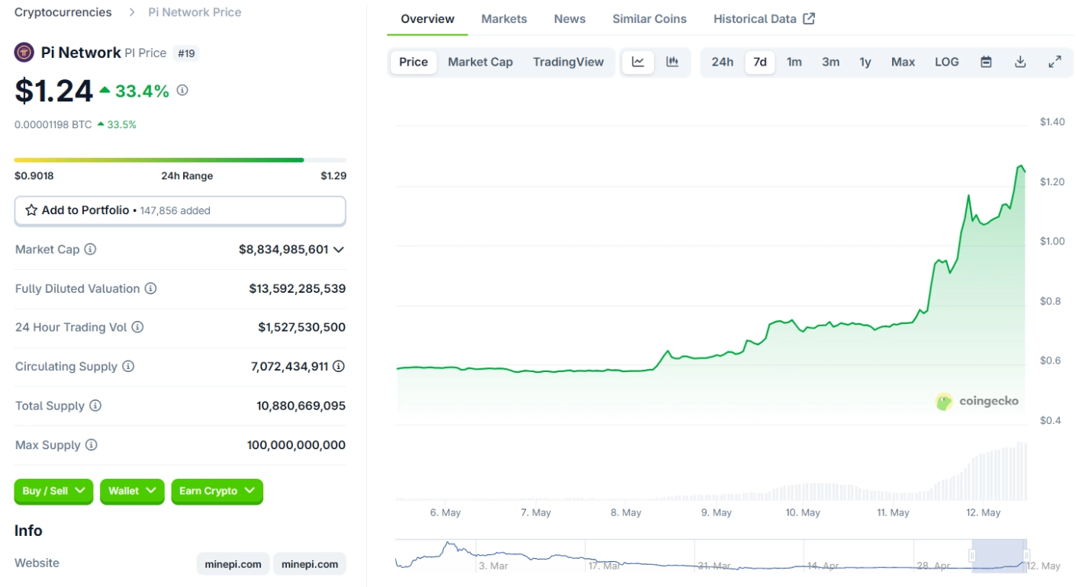Click 24 Hour Trading Vol info icon
The width and height of the screenshot is (1076, 587).
[137, 327]
